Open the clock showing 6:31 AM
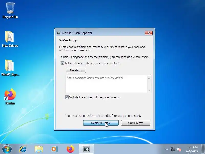 point(192,149)
